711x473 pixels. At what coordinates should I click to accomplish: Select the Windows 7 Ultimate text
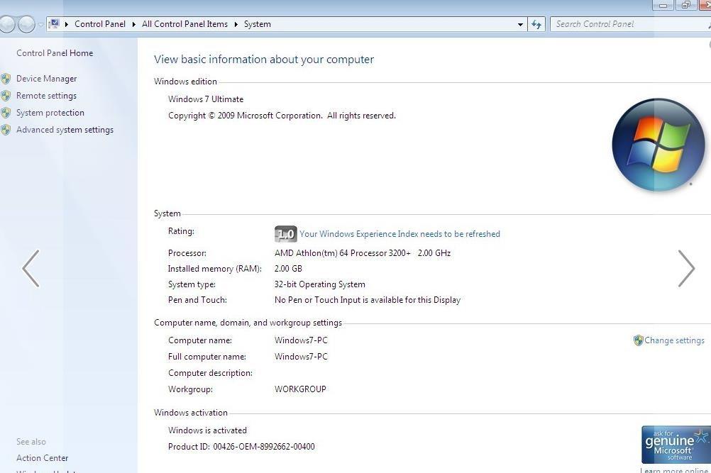[x=206, y=99]
